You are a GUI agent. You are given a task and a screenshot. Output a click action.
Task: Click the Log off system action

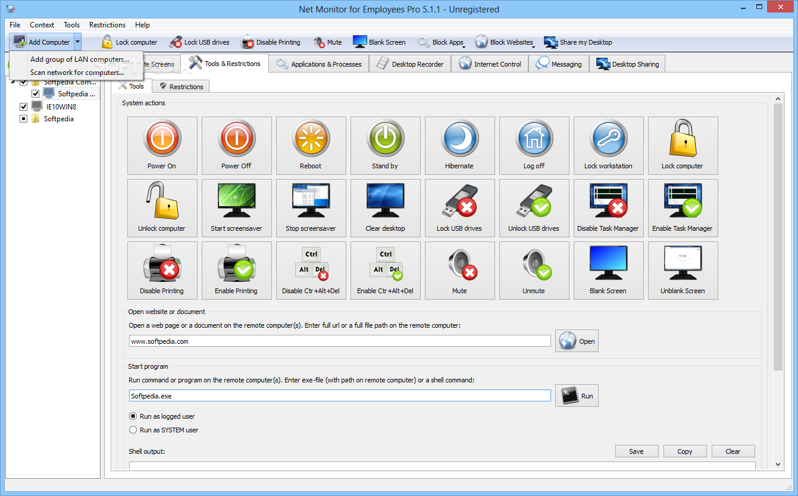[534, 145]
